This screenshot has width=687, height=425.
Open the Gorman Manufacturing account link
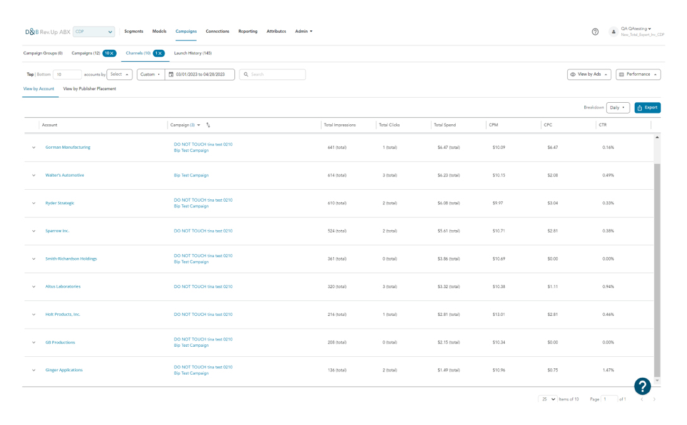(68, 148)
